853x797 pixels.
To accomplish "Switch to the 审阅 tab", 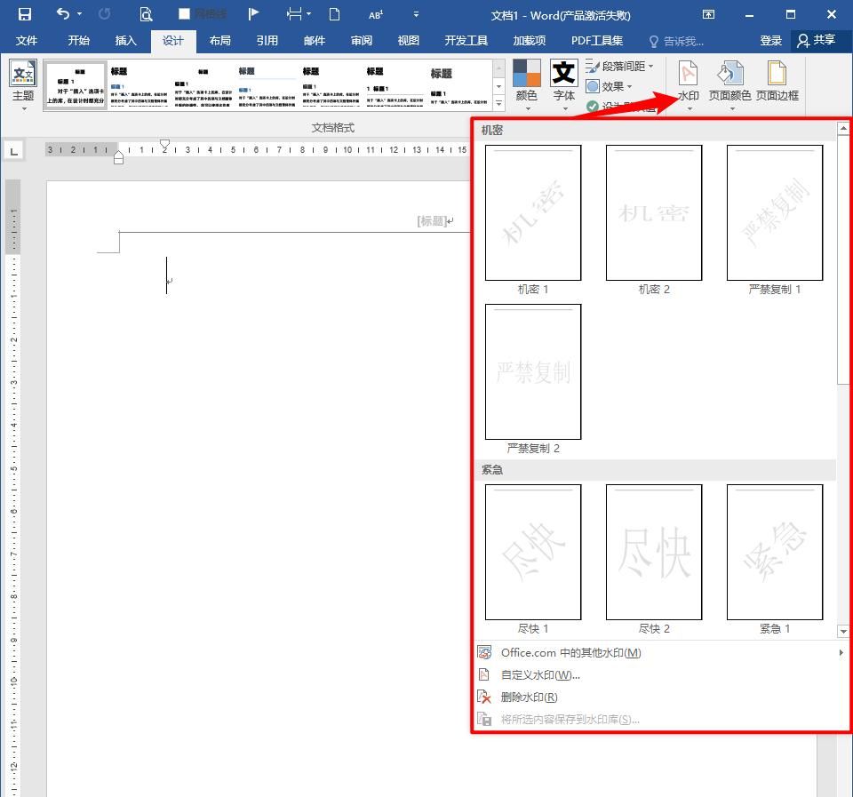I will tap(362, 41).
